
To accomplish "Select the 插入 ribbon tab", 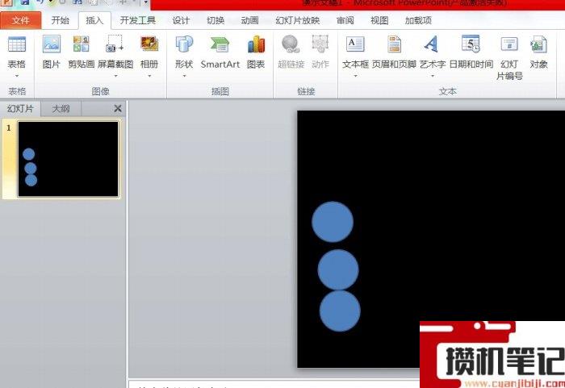I will point(94,20).
